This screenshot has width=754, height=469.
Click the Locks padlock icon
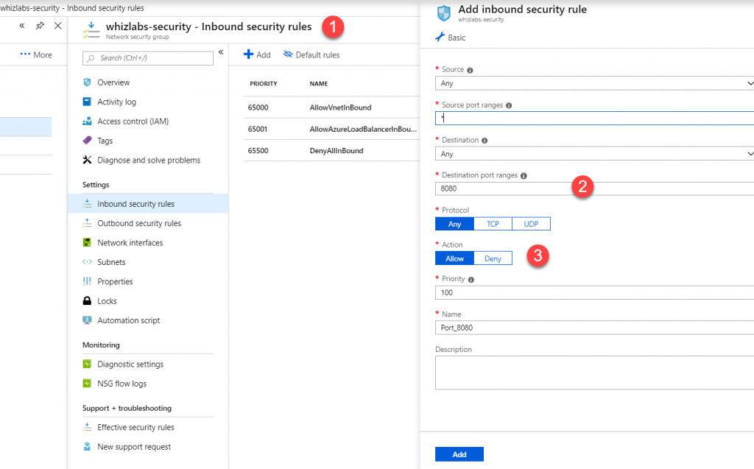pos(87,301)
